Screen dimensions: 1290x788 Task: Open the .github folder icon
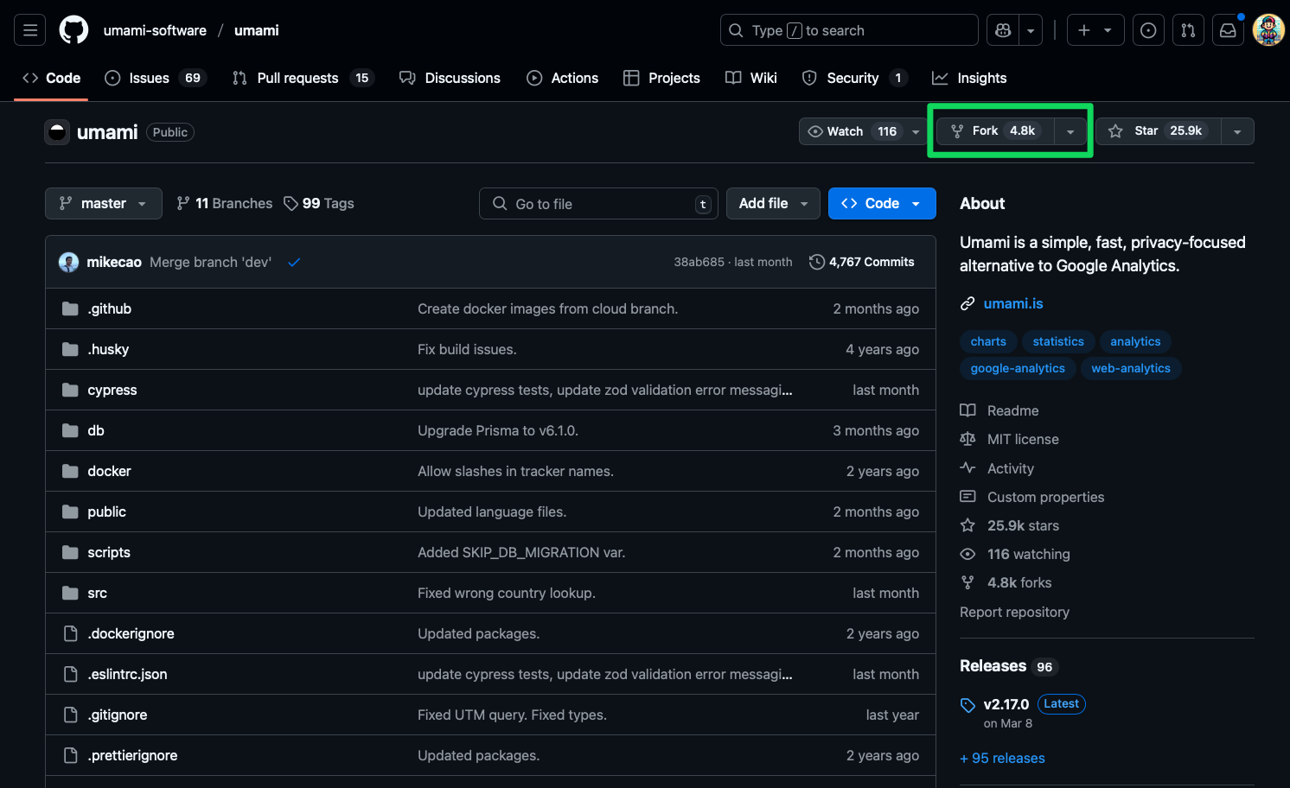click(70, 308)
